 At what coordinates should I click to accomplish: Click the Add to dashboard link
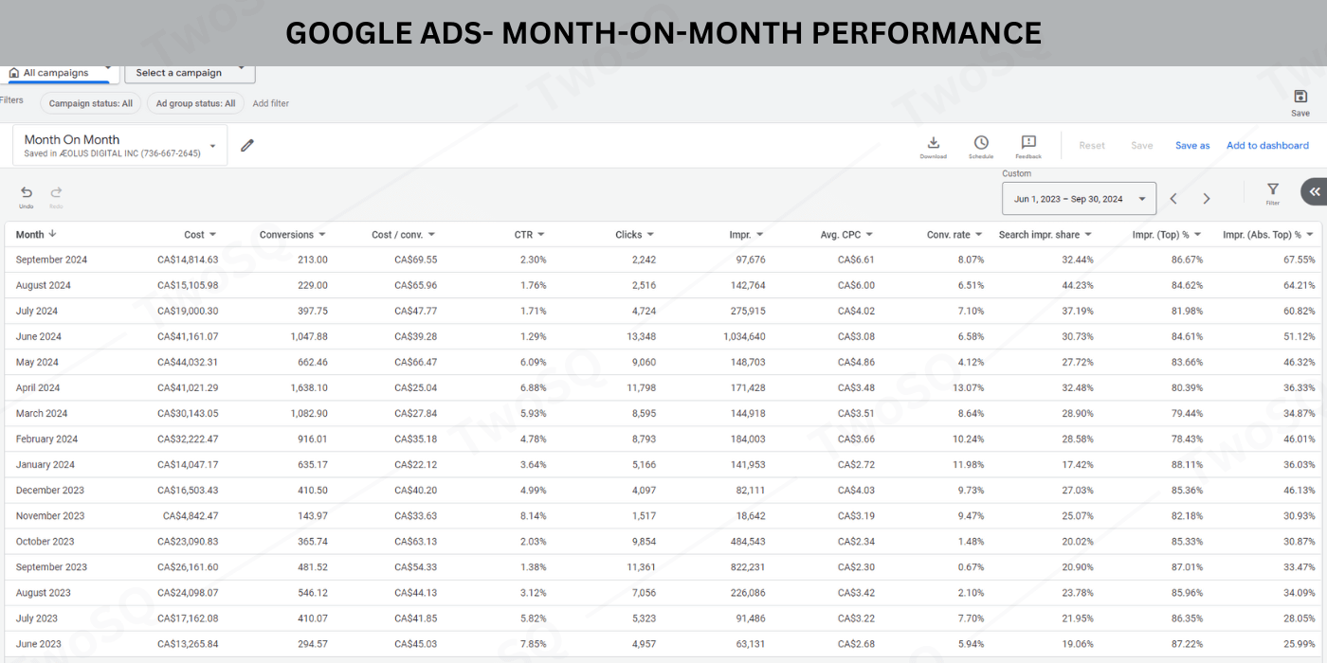(x=1267, y=146)
